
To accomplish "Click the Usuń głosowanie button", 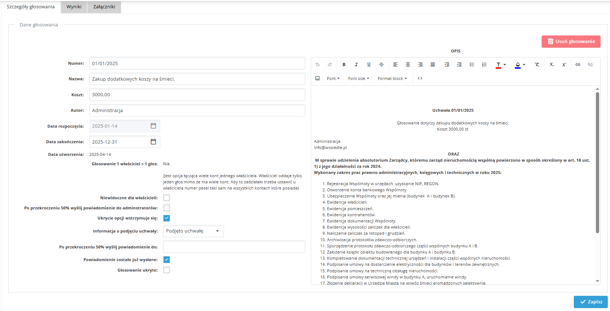I will tap(571, 42).
